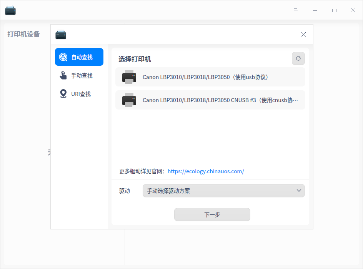Screen dimensions: 363x269
Task: Click the chevron on the 驱动 combo box
Action: coord(299,191)
